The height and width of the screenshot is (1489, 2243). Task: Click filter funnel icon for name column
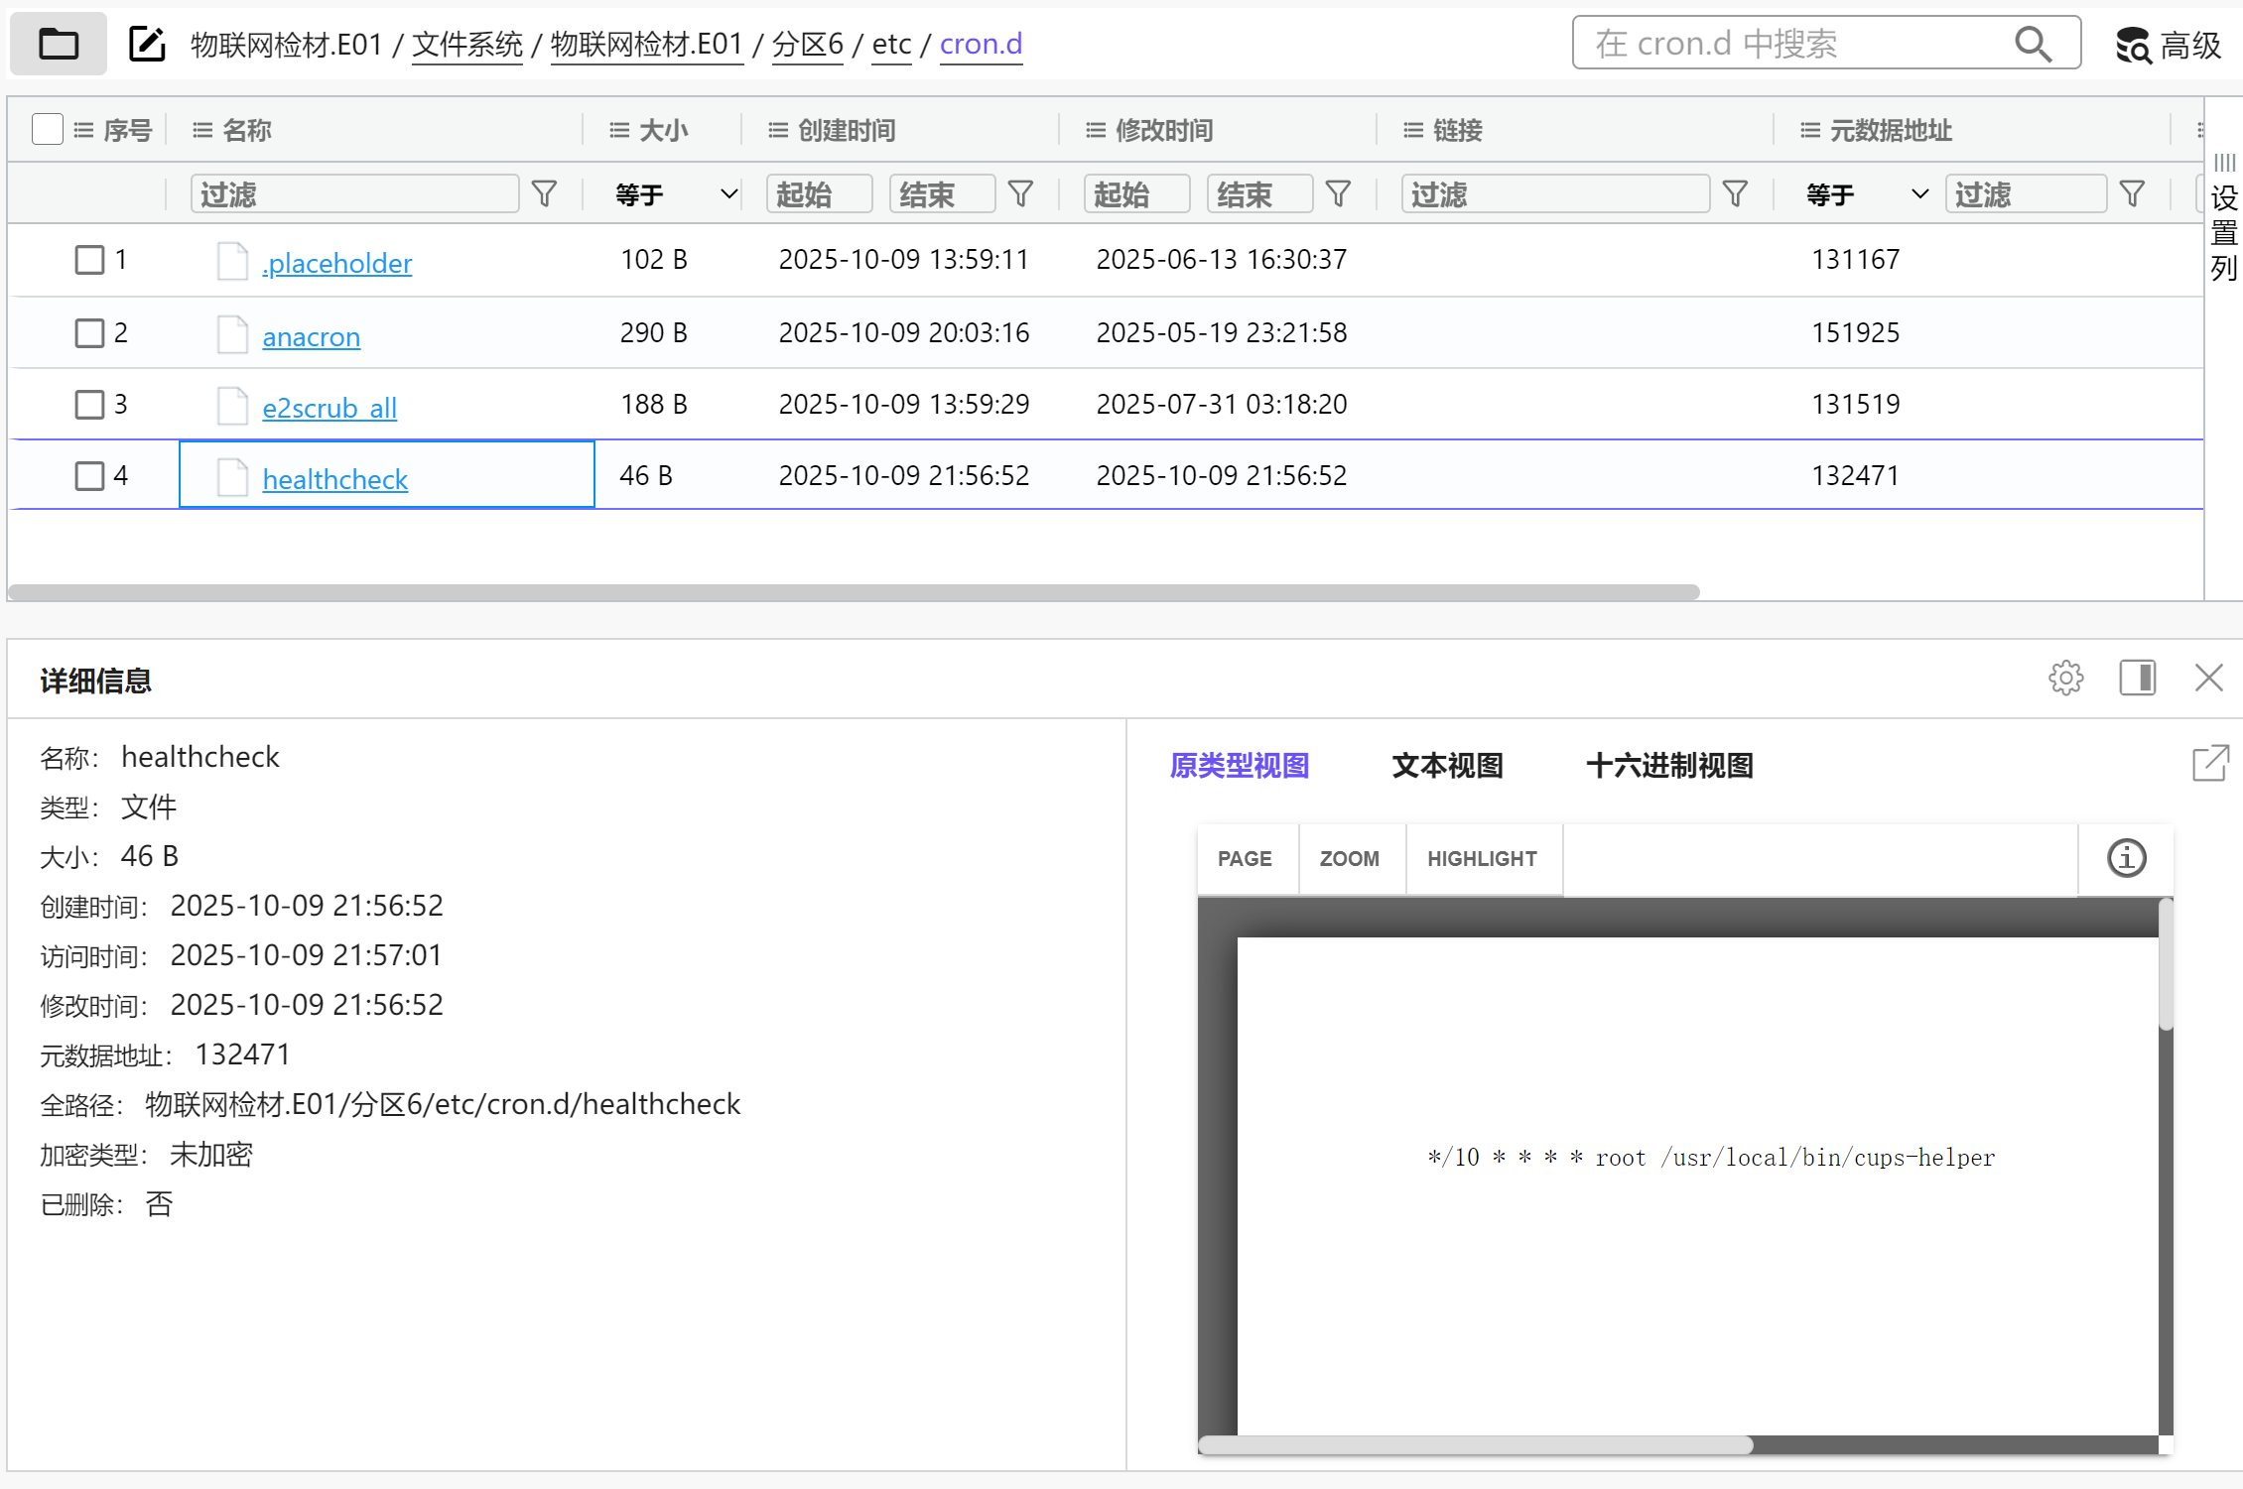(544, 193)
